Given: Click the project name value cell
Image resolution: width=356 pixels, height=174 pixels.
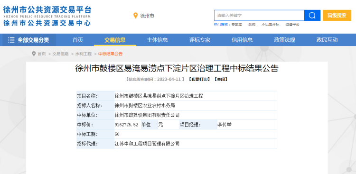Looking at the screenshot, I should [x=196, y=96].
